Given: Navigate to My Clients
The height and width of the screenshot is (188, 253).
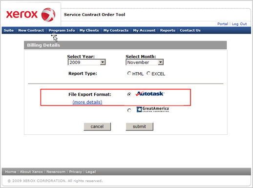Looking at the screenshot, I should point(89,30).
